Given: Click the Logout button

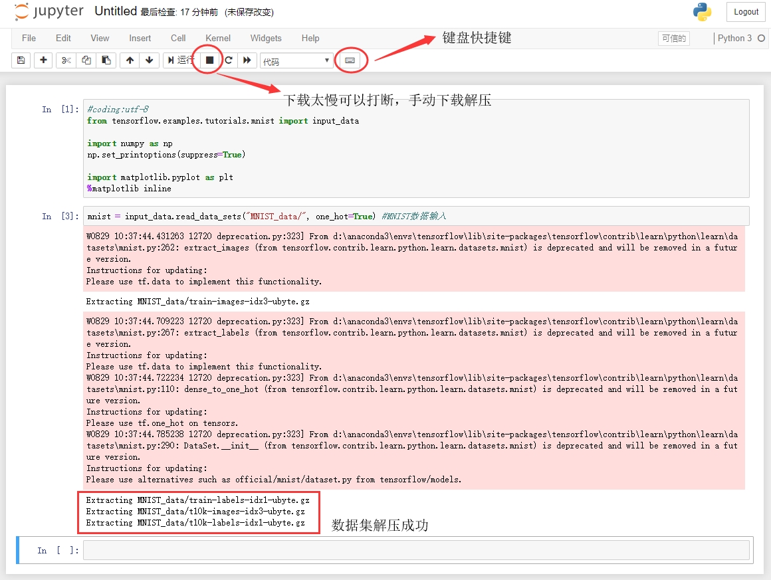Looking at the screenshot, I should click(746, 12).
